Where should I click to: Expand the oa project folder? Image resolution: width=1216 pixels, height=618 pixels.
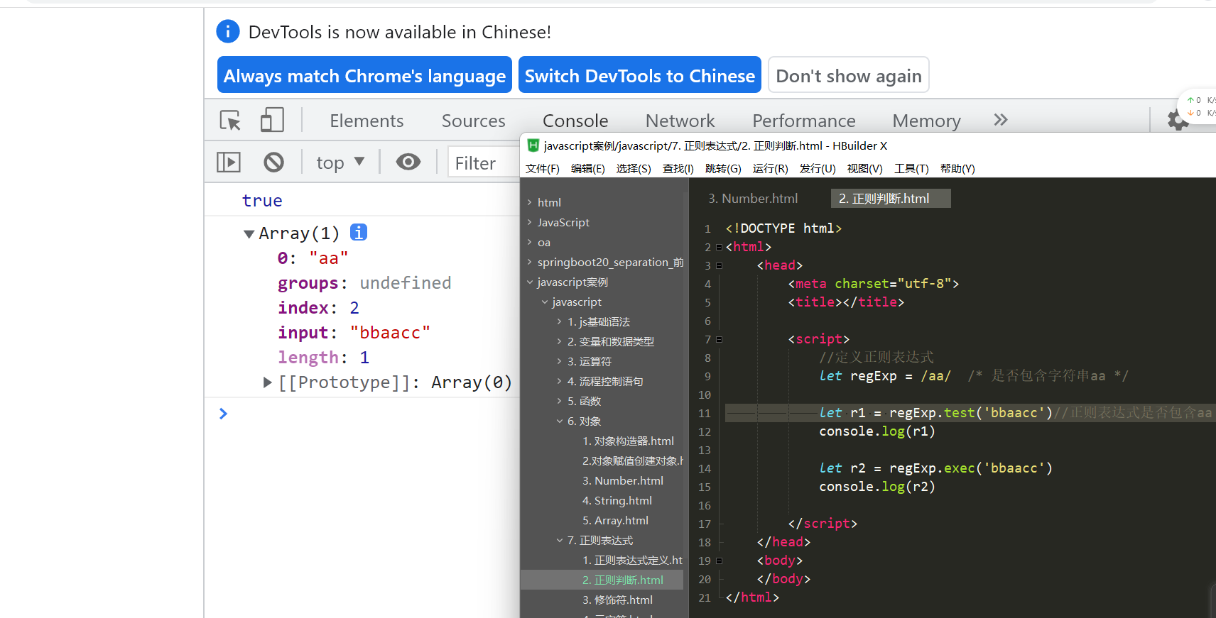point(529,242)
